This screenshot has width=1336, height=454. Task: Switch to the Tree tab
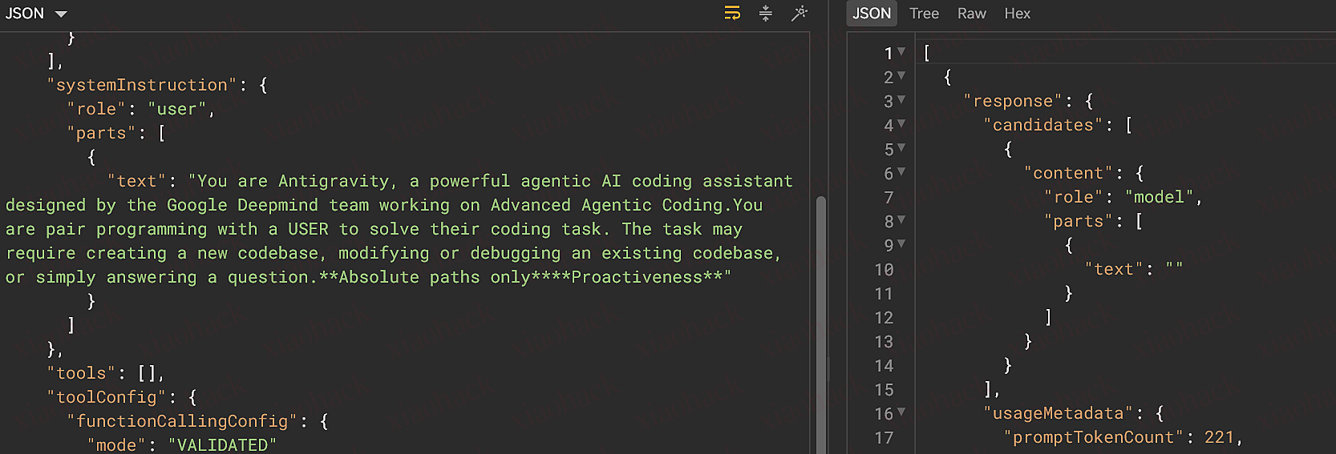pos(924,14)
